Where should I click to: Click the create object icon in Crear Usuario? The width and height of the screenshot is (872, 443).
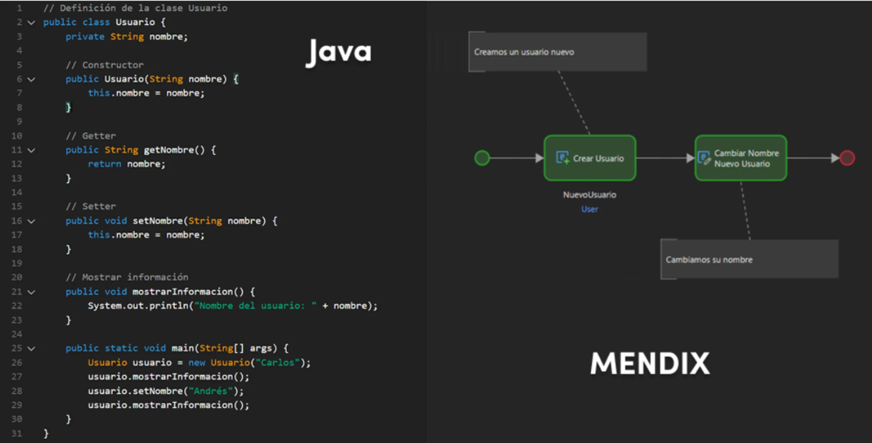[562, 158]
